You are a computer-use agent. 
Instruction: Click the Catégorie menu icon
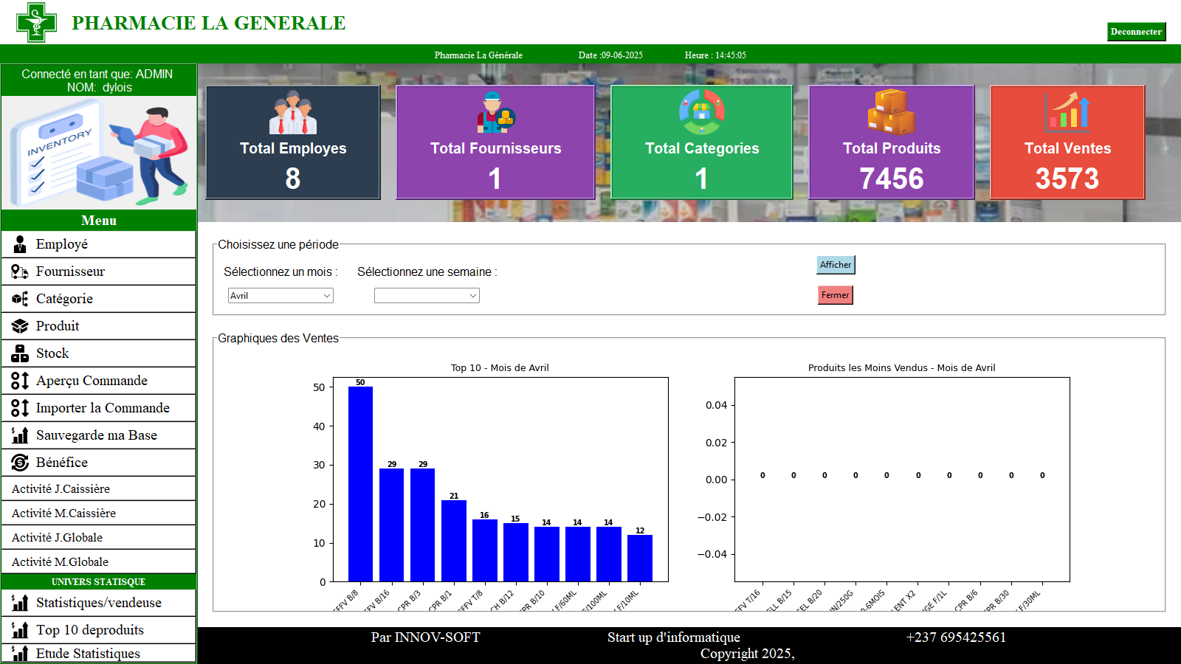20,300
